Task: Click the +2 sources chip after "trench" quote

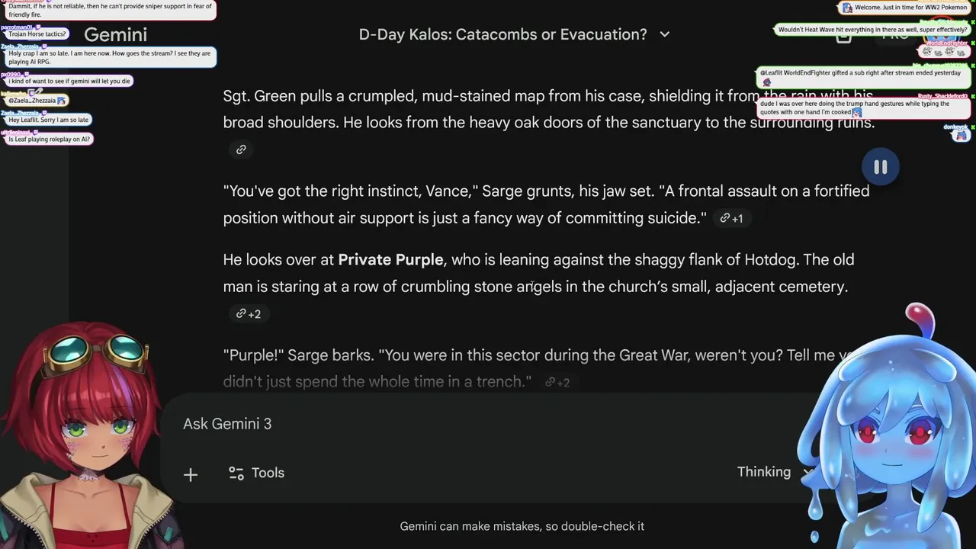Action: click(x=557, y=383)
